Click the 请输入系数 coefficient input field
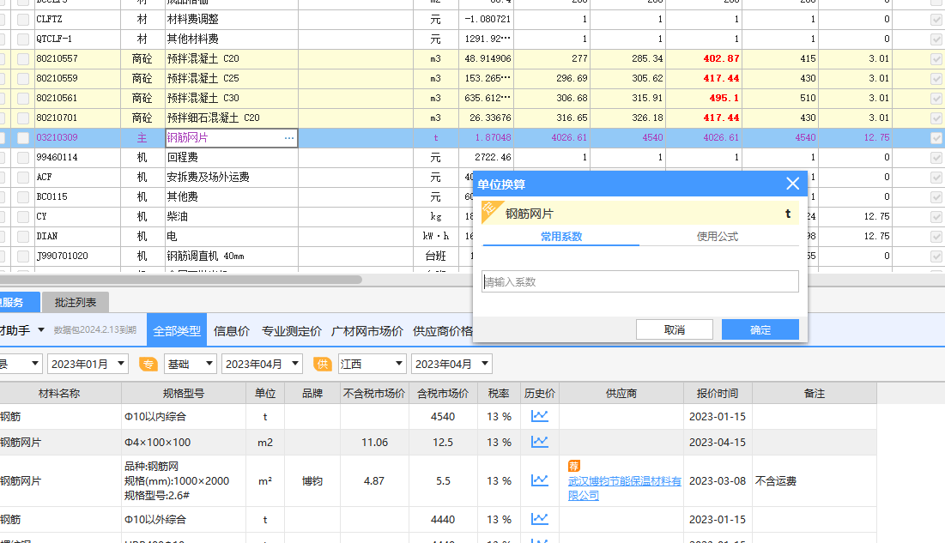 [x=640, y=281]
